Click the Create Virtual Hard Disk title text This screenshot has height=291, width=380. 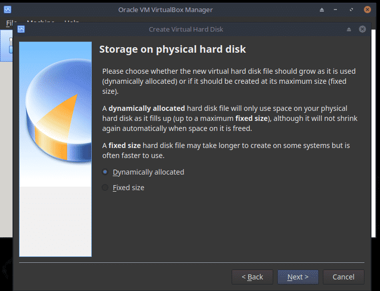[x=186, y=29]
